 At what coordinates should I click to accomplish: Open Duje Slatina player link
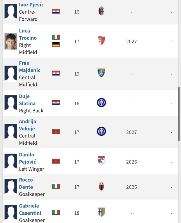(27, 100)
